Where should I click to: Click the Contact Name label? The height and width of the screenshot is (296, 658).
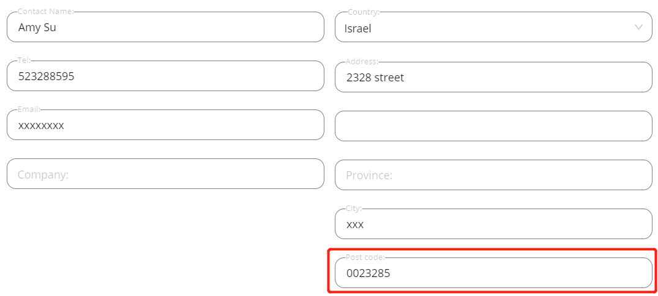pyautogui.click(x=46, y=12)
